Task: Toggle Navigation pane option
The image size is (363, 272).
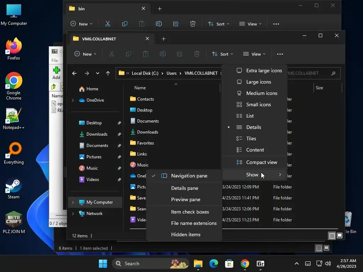Action: pyautogui.click(x=184, y=176)
